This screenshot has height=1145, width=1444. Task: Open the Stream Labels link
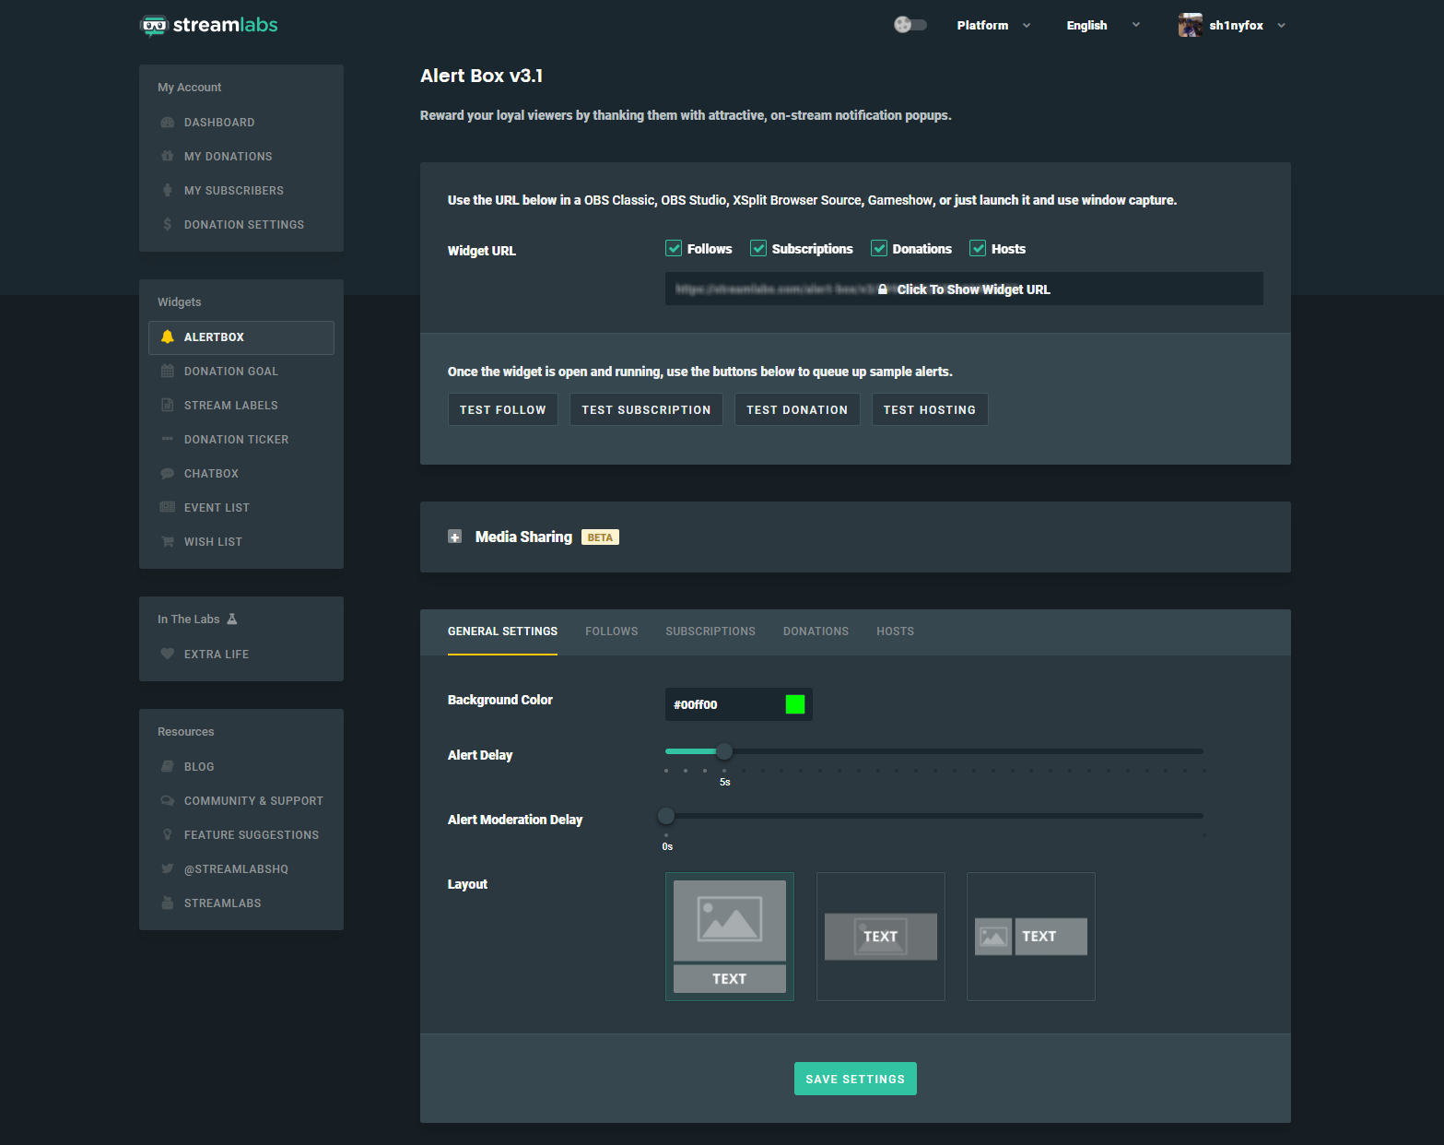pos(231,406)
